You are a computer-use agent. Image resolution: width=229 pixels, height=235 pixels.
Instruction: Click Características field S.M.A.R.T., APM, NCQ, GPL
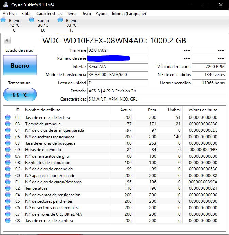pyautogui.click(x=157, y=99)
